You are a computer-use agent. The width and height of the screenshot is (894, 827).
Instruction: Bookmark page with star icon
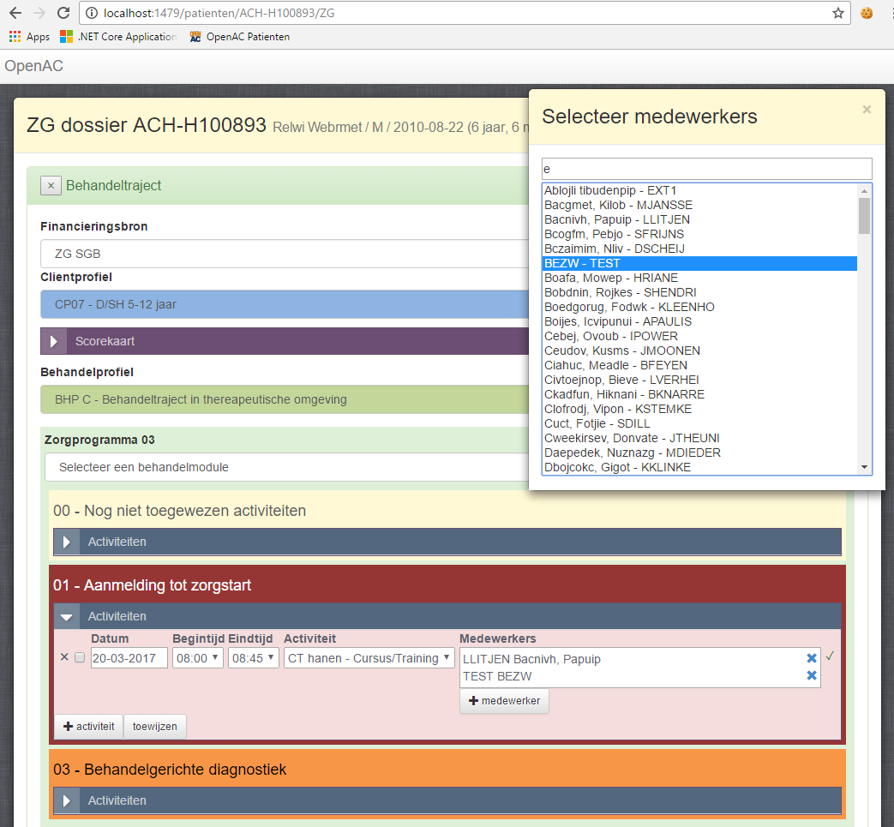[x=837, y=13]
